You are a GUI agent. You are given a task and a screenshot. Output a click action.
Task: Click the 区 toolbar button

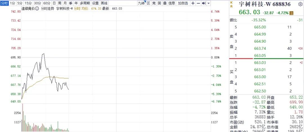(x=149, y=3)
